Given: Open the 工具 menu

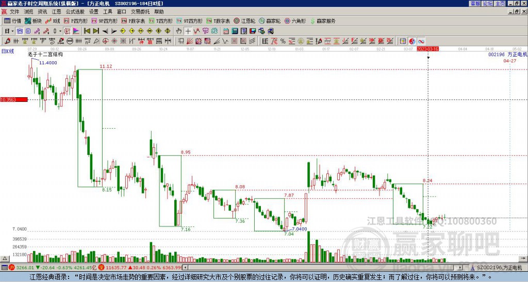Looking at the screenshot, I should click(x=107, y=12).
